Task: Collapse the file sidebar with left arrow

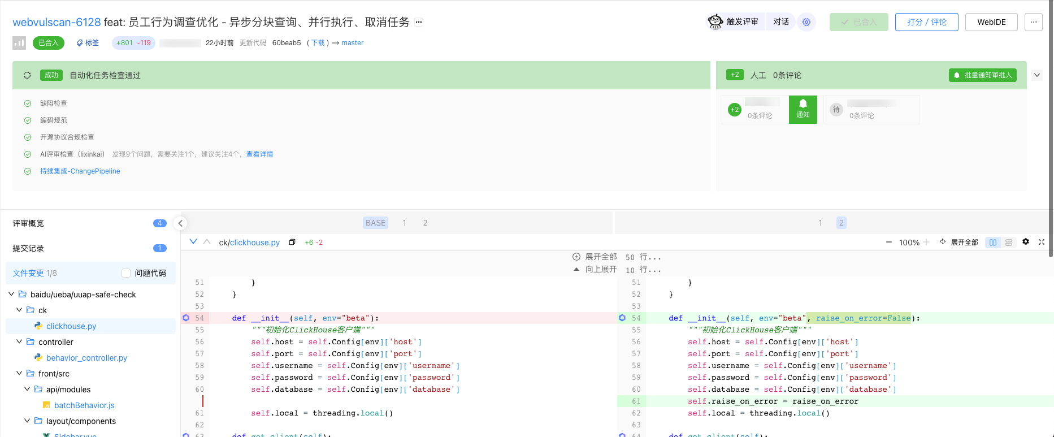Action: pyautogui.click(x=180, y=223)
